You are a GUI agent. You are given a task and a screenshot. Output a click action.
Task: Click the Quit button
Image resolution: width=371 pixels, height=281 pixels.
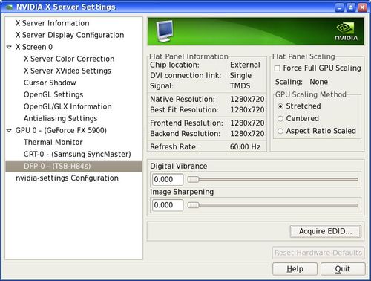tap(343, 269)
